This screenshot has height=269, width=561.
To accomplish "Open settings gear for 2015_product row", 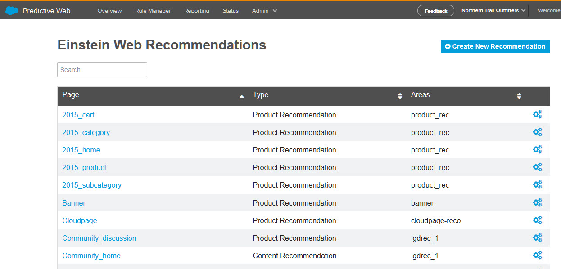I will (537, 167).
